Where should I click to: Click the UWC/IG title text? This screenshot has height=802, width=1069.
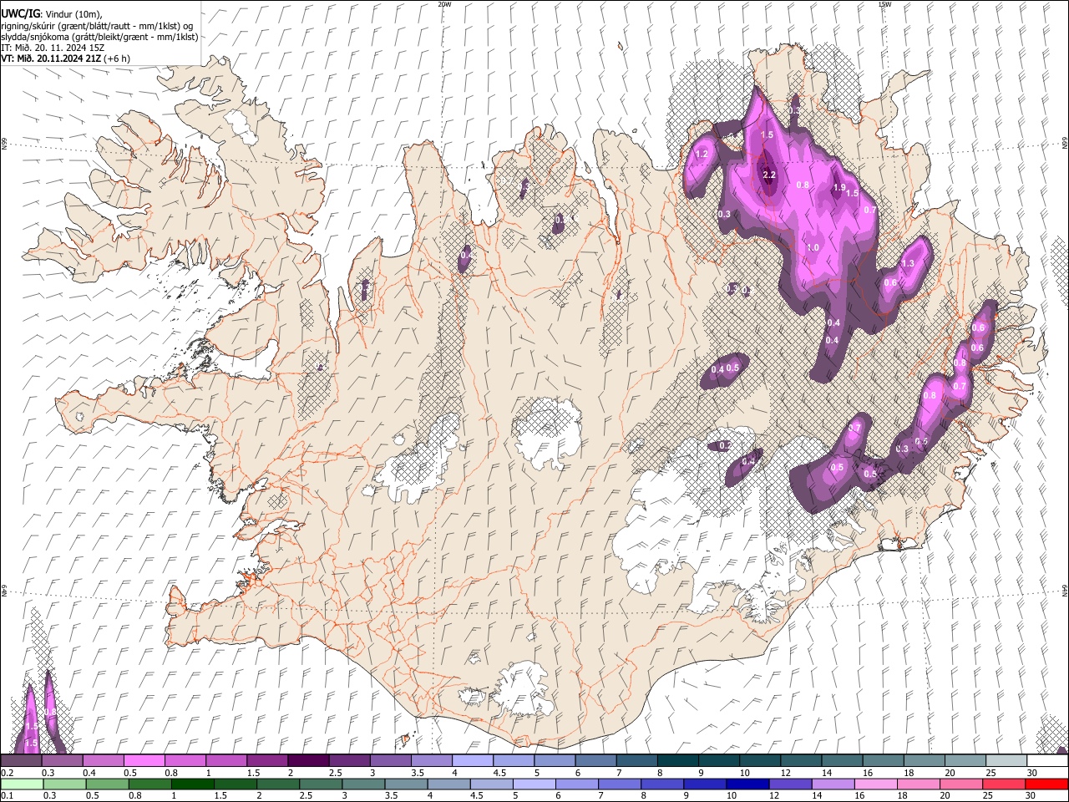[21, 14]
